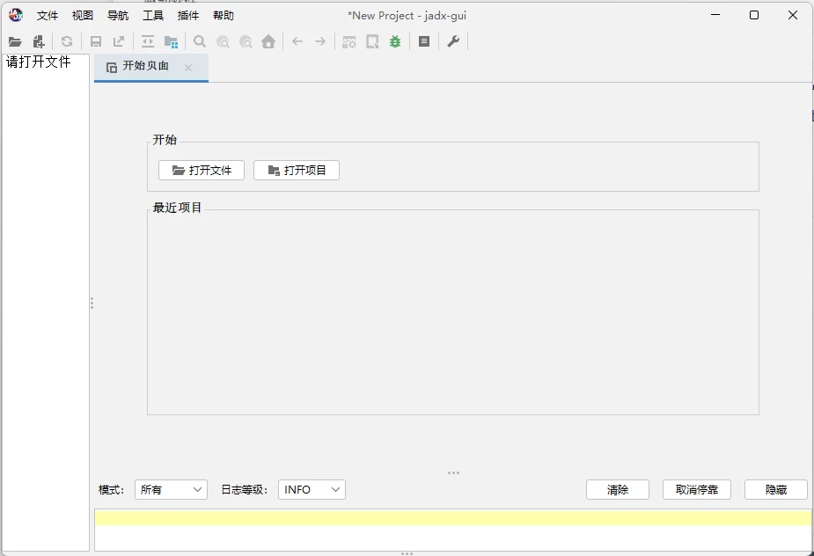This screenshot has width=814, height=556.
Task: Click the 隐藏 button in log panel
Action: point(775,489)
